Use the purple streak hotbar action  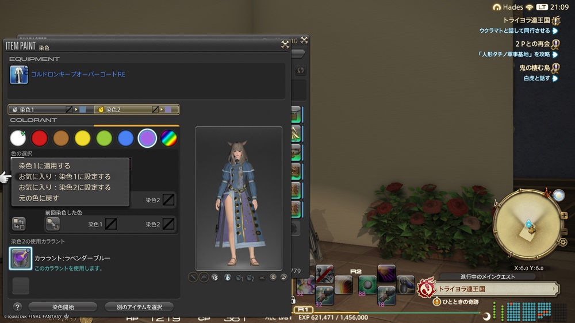click(386, 274)
